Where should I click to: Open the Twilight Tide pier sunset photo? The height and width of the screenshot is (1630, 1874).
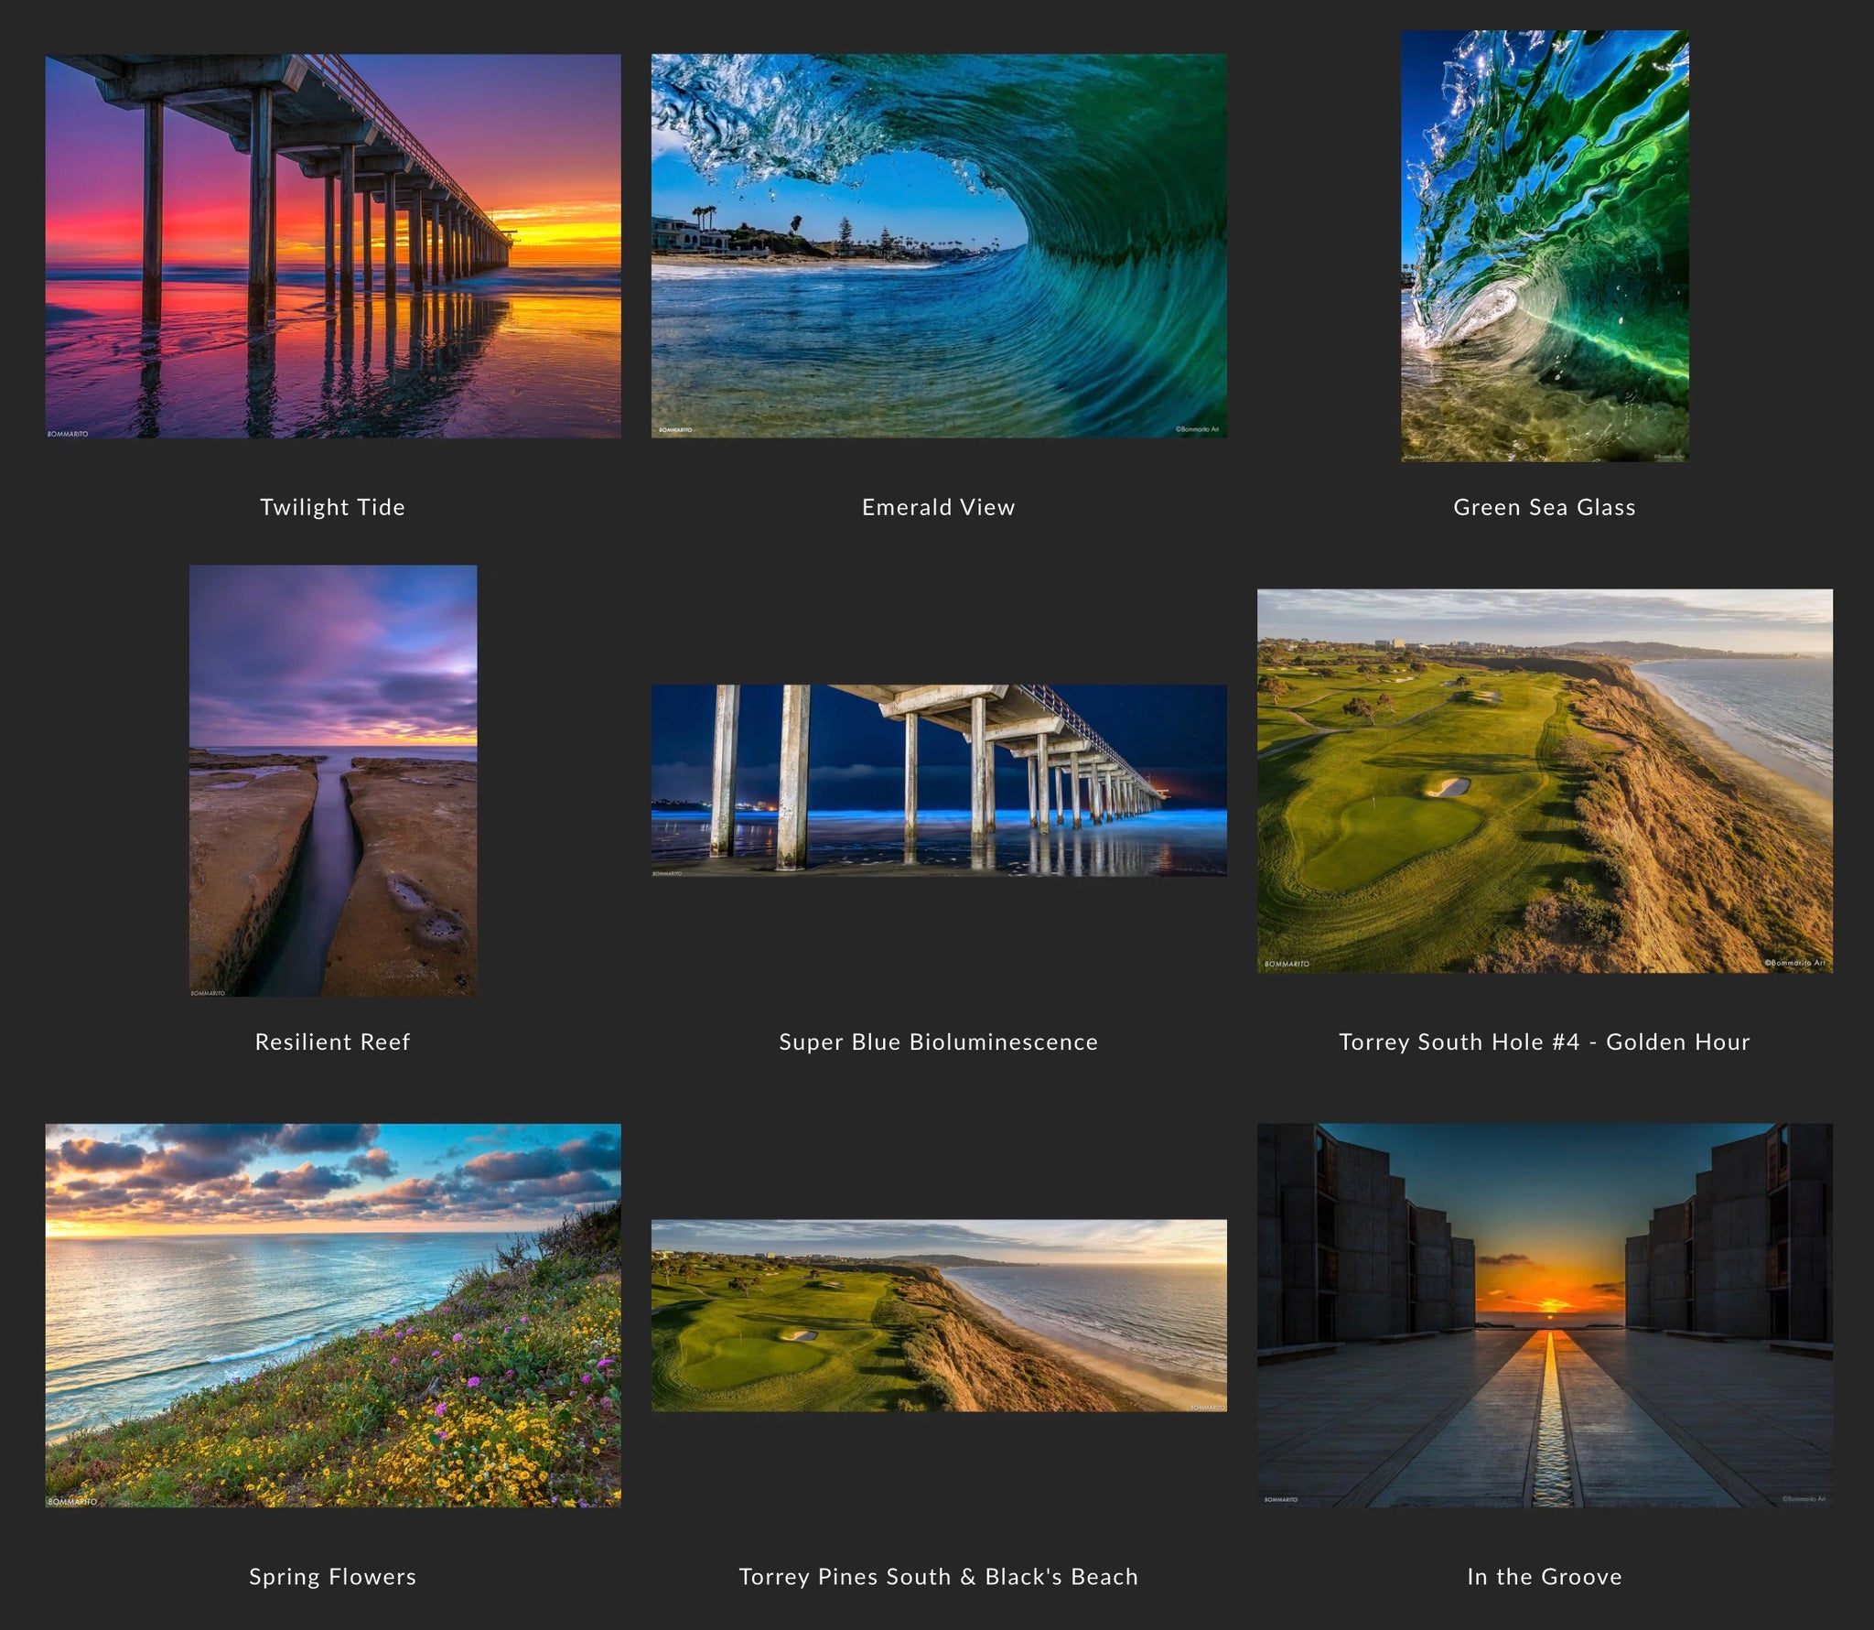333,246
